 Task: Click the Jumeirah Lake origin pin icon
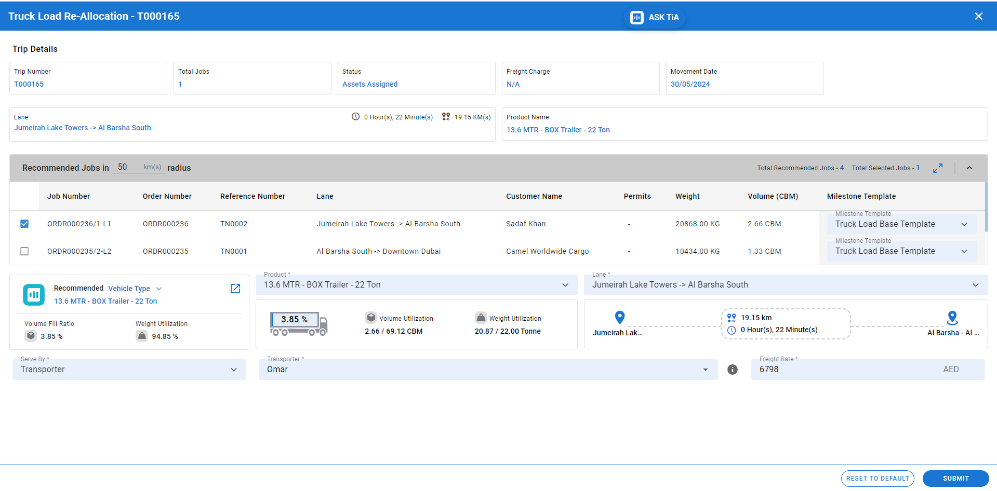(x=619, y=317)
